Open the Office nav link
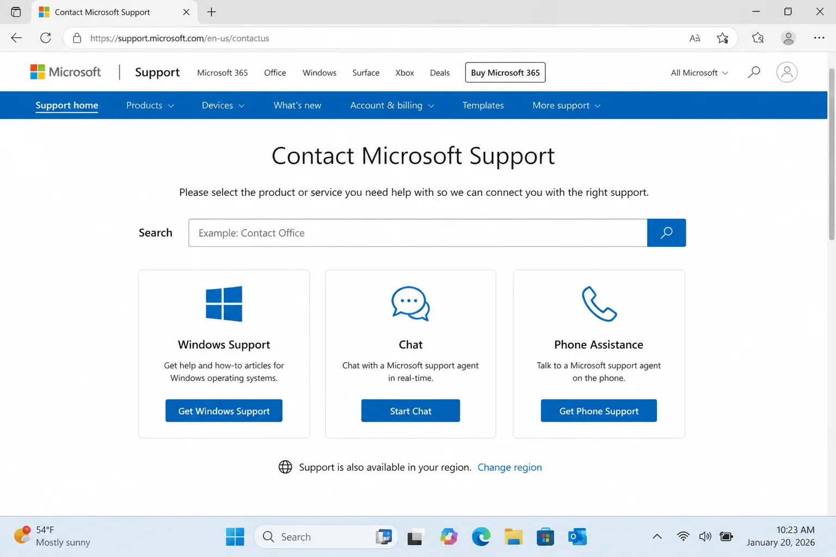Viewport: 836px width, 557px height. 275,72
